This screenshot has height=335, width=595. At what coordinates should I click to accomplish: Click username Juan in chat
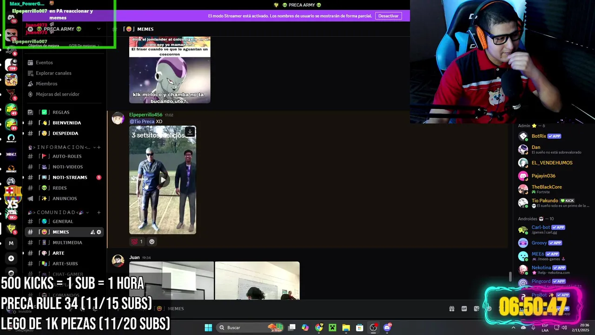point(134,257)
